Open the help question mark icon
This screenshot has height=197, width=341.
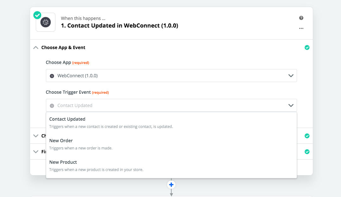pyautogui.click(x=301, y=18)
